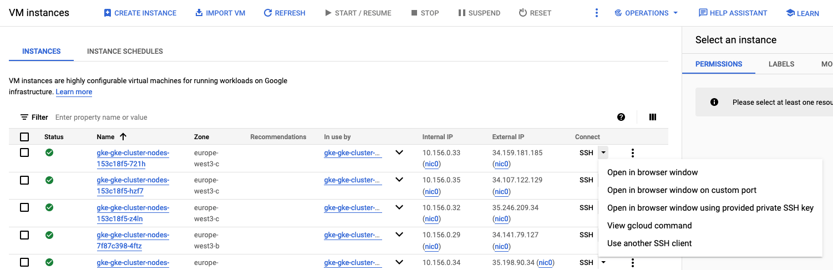Click SSH for instance 153c18f5-721h
Viewport: 833px width, 270px height.
pyautogui.click(x=586, y=152)
